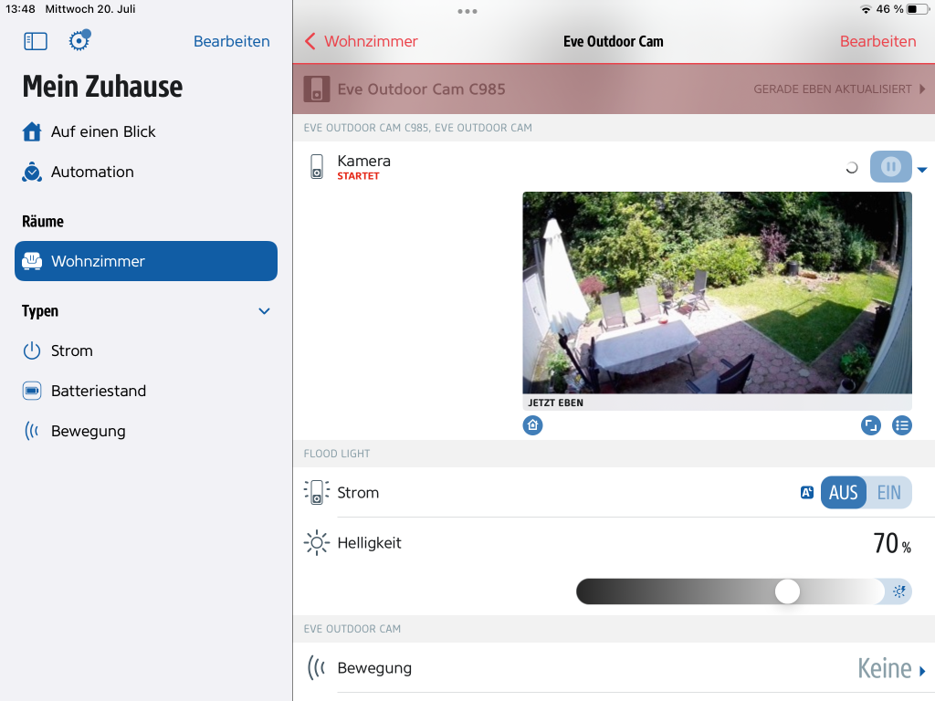Open the settings gear icon

point(79,40)
